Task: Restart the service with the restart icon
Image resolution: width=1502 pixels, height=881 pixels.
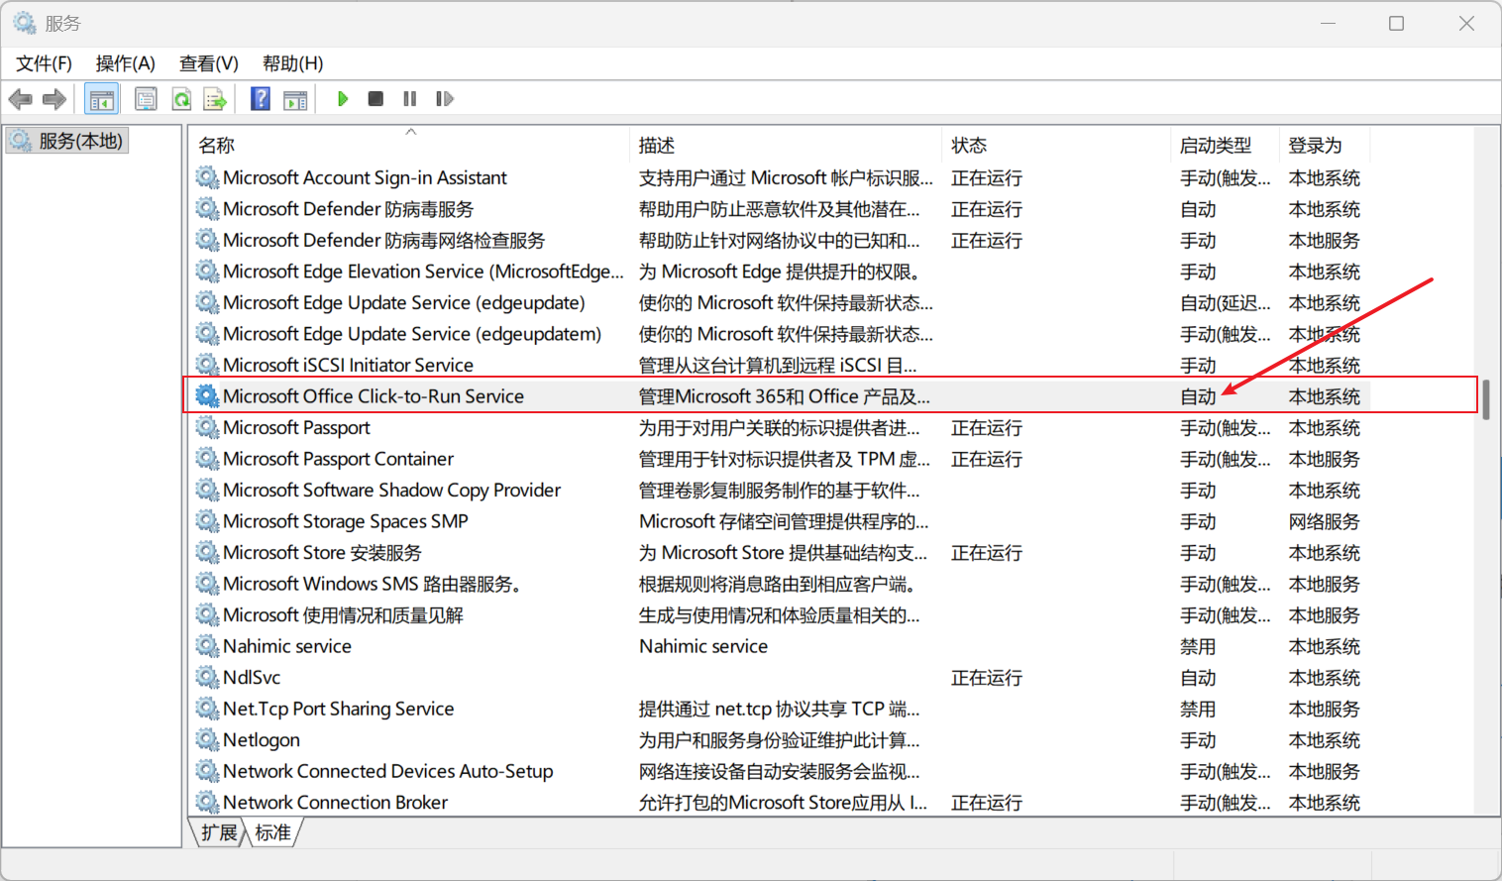Action: (x=445, y=99)
